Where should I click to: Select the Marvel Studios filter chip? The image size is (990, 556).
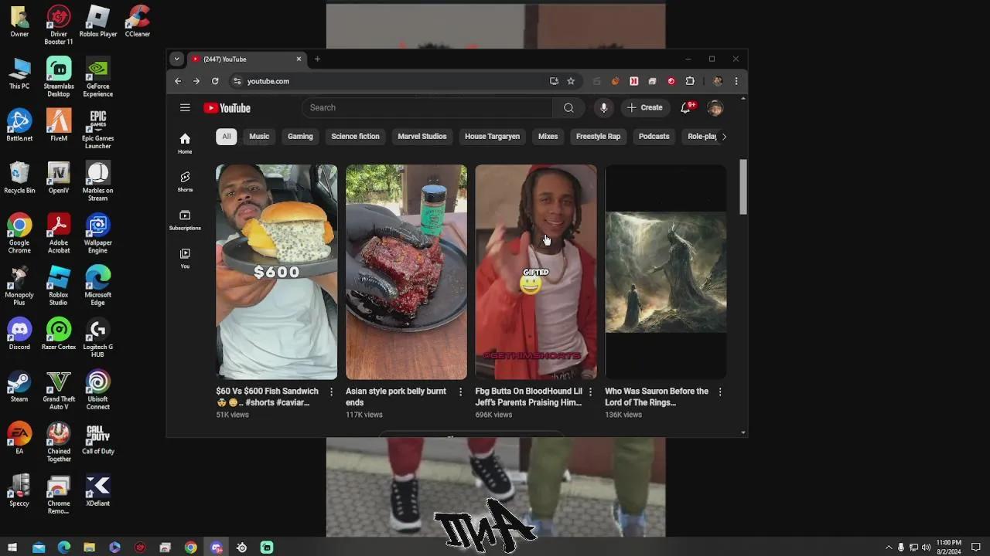422,137
